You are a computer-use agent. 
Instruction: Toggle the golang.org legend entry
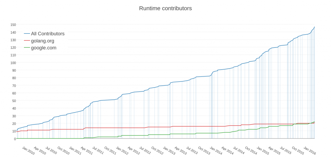(39, 41)
